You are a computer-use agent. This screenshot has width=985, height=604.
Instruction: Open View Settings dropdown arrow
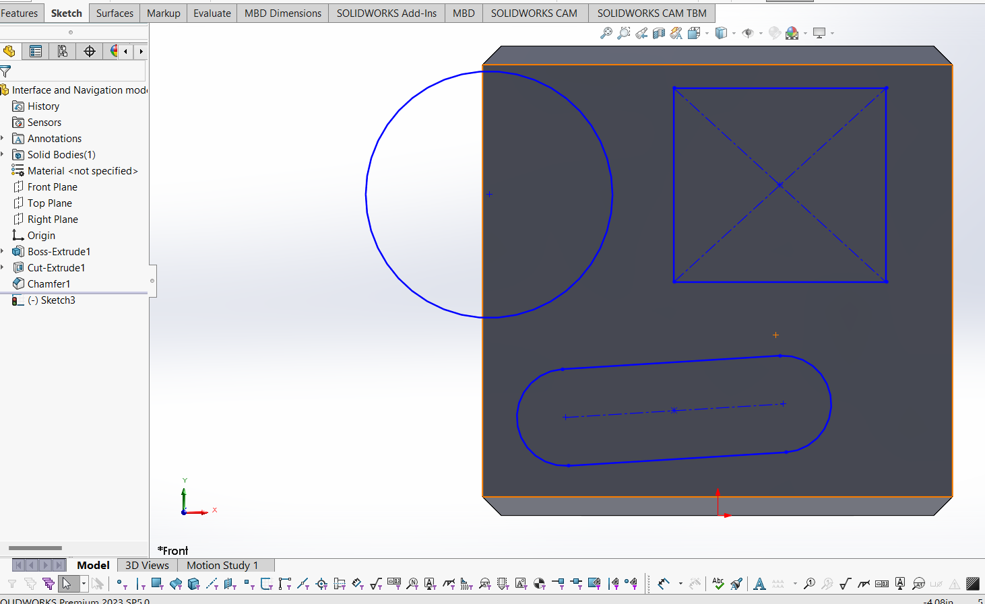click(x=833, y=34)
